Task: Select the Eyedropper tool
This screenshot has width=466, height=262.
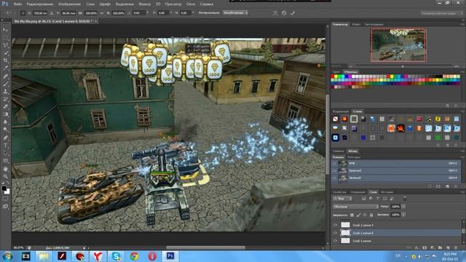Action: pos(5,68)
